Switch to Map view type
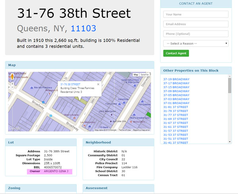This screenshot has height=194, width=238. tap(136, 74)
